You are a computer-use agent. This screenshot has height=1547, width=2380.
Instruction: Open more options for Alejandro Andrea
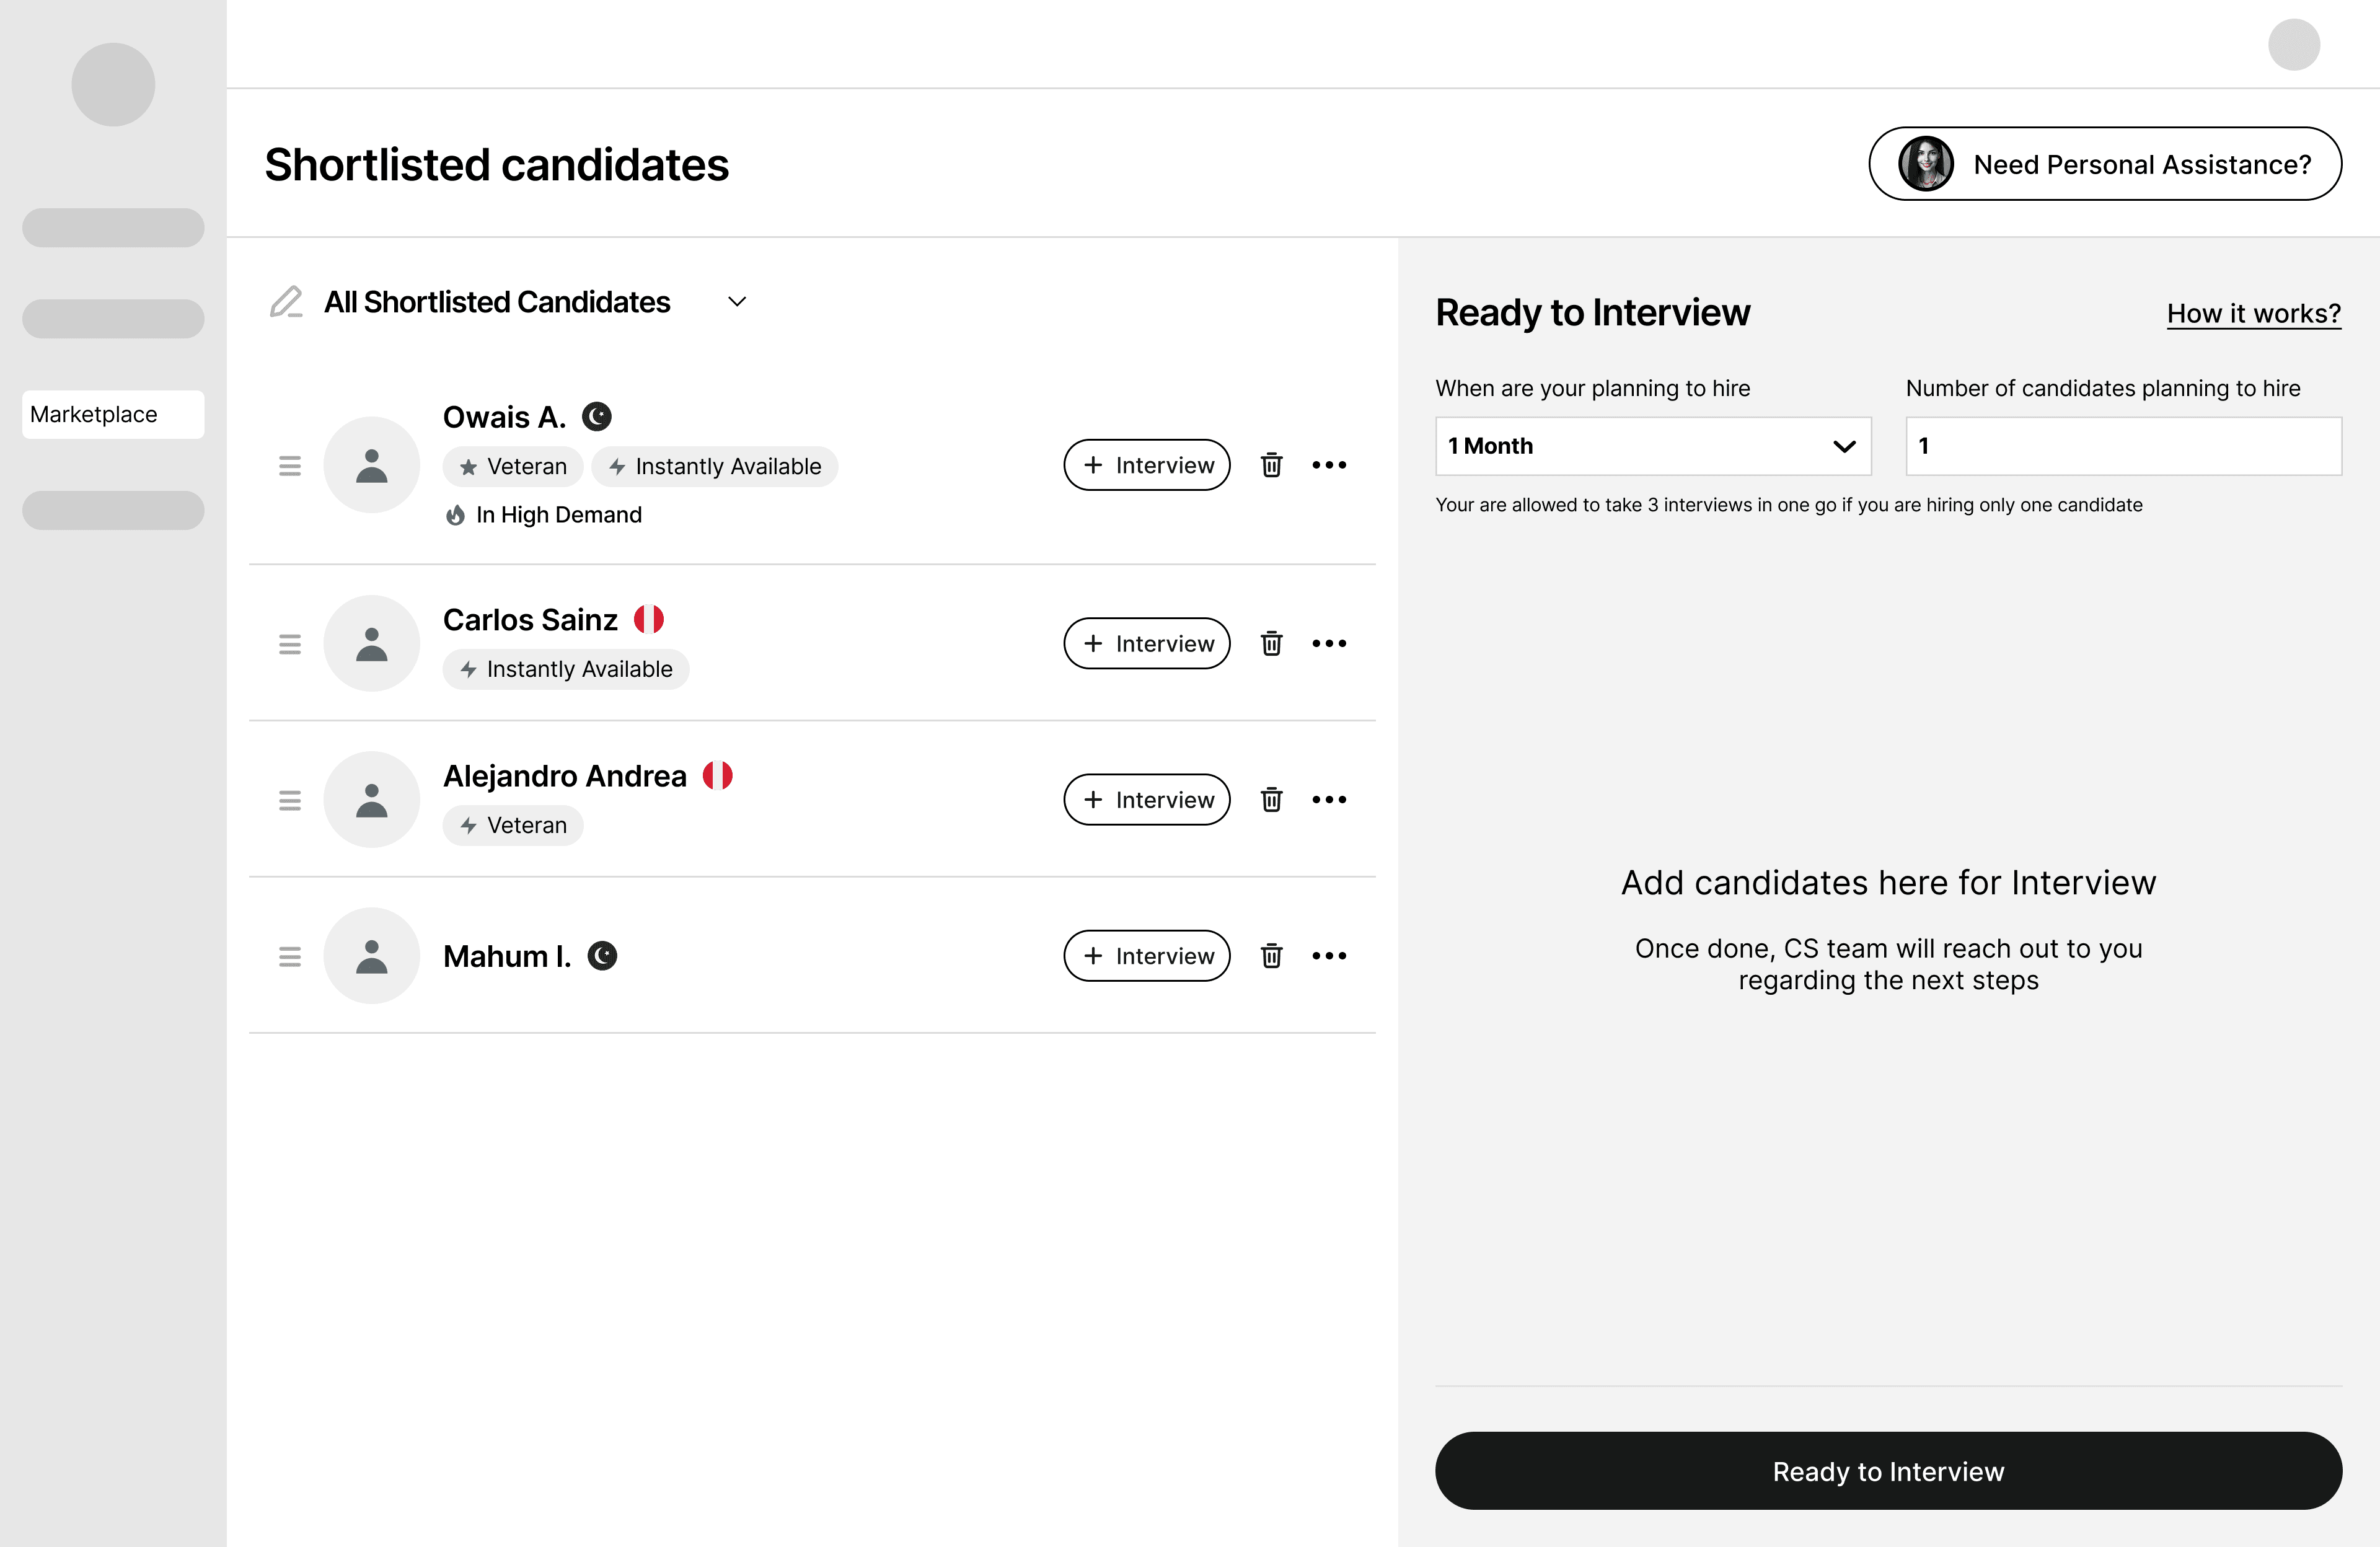pyautogui.click(x=1329, y=799)
